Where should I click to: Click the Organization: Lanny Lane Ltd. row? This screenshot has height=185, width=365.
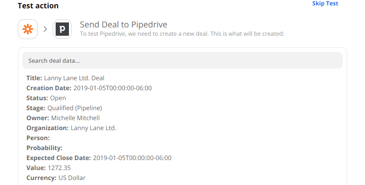[71, 128]
